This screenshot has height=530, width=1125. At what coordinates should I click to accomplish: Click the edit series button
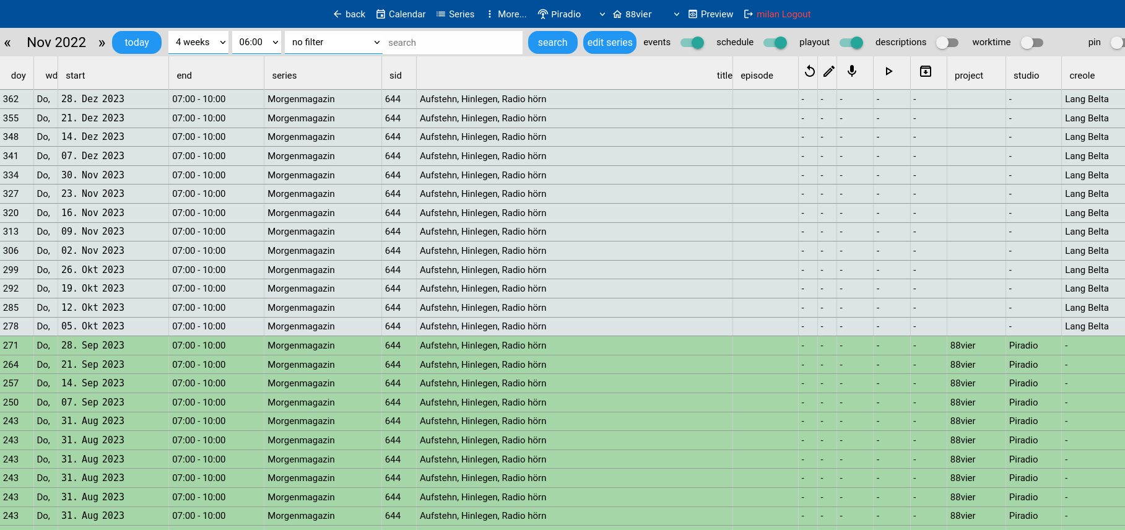click(609, 43)
